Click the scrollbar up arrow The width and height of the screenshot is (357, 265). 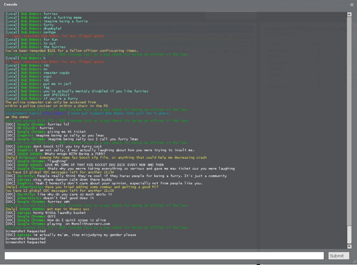349,14
